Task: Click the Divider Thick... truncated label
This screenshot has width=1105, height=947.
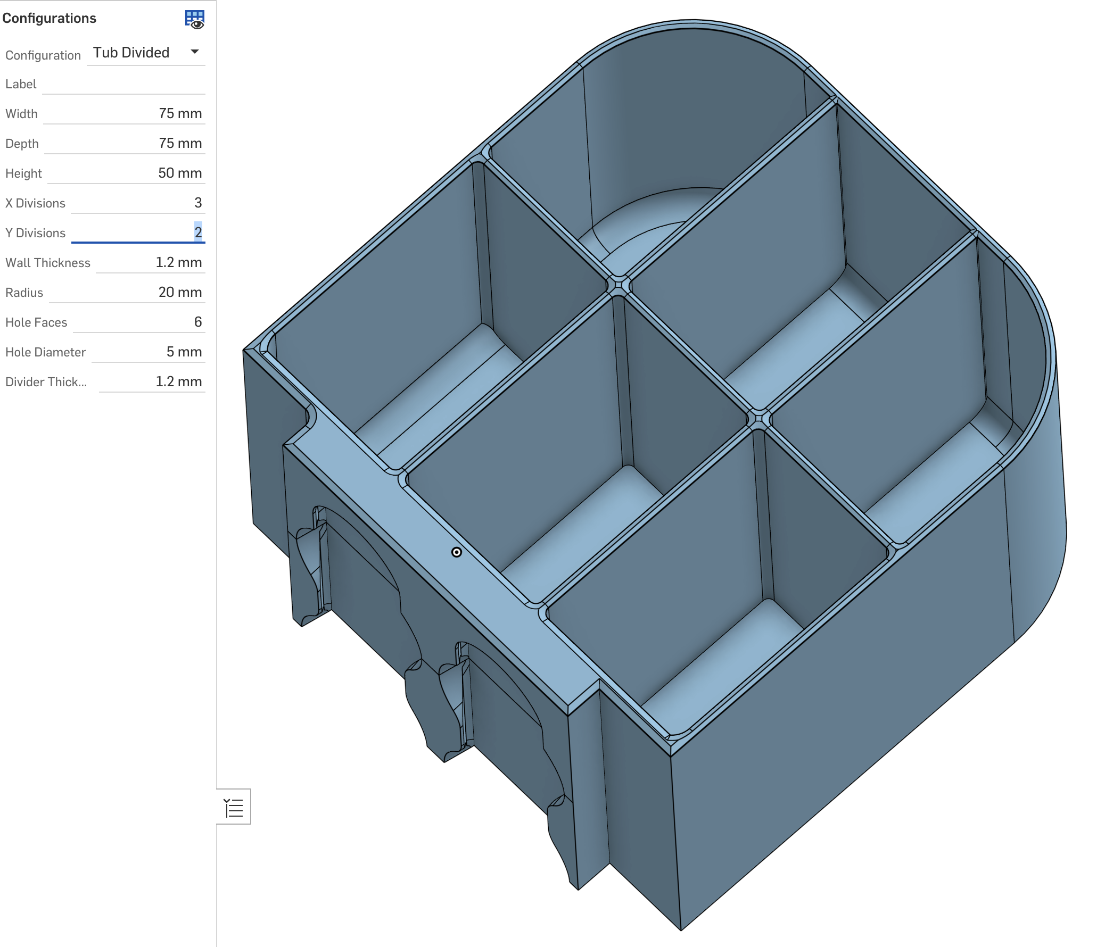Action: click(x=46, y=382)
